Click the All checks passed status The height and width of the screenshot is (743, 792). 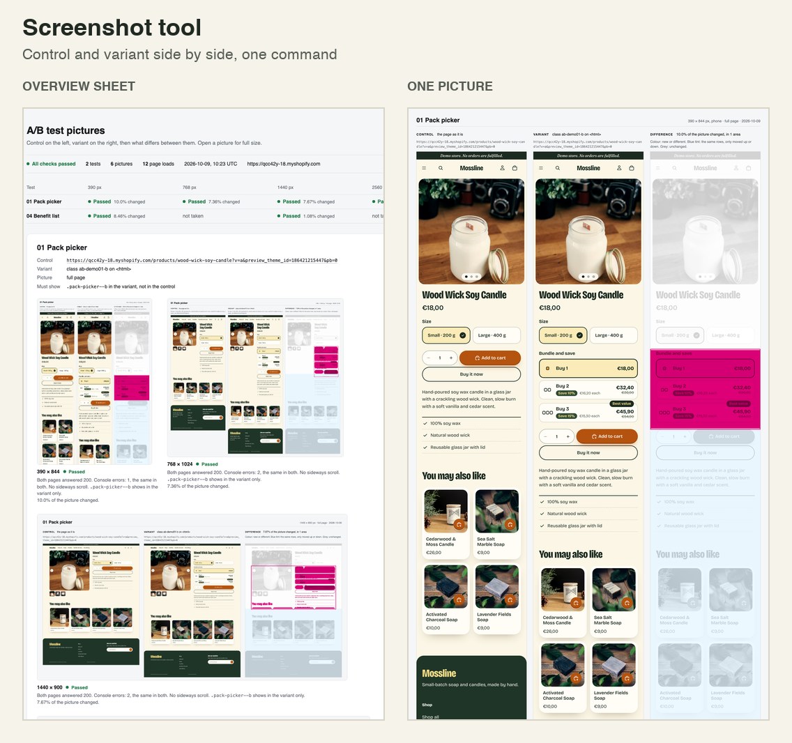(51, 164)
